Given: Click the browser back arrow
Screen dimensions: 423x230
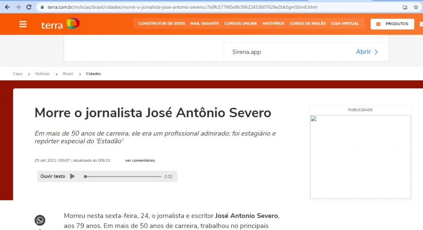Looking at the screenshot, I should (x=7, y=7).
